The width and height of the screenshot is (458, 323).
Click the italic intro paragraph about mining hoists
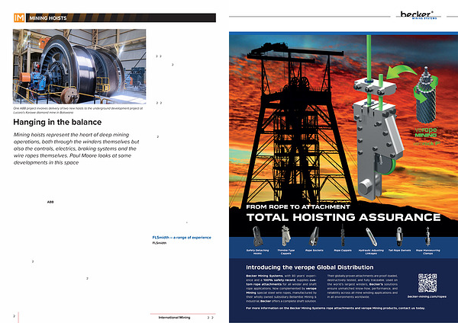click(76, 149)
